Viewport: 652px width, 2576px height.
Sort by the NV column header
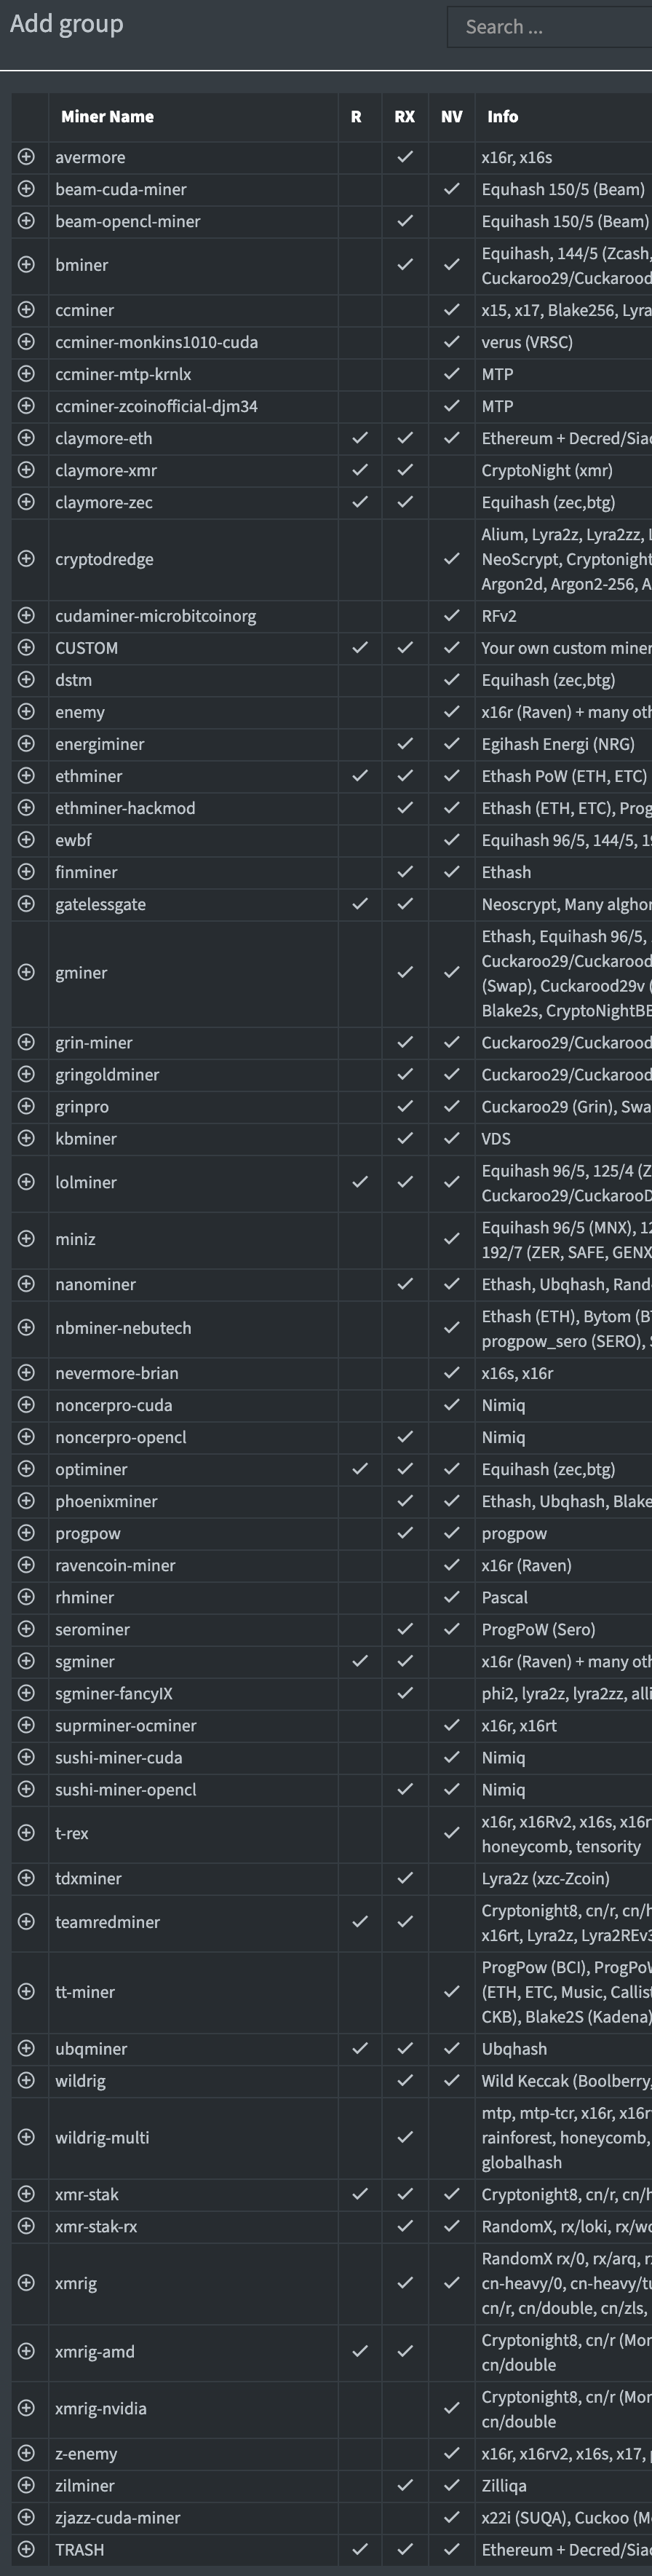(452, 117)
